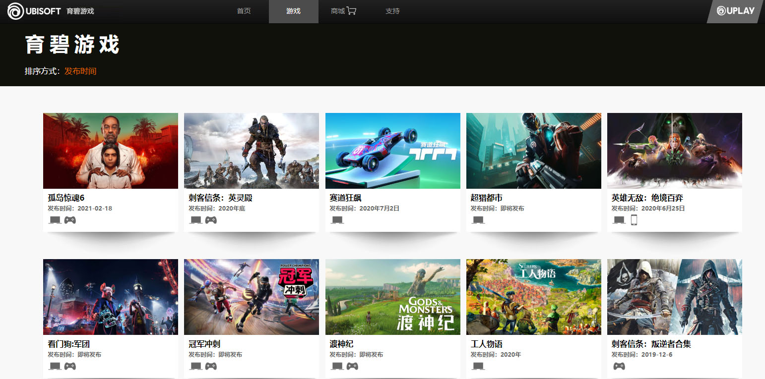The image size is (765, 379).
Task: Go to the 首页 menu item
Action: coord(244,11)
